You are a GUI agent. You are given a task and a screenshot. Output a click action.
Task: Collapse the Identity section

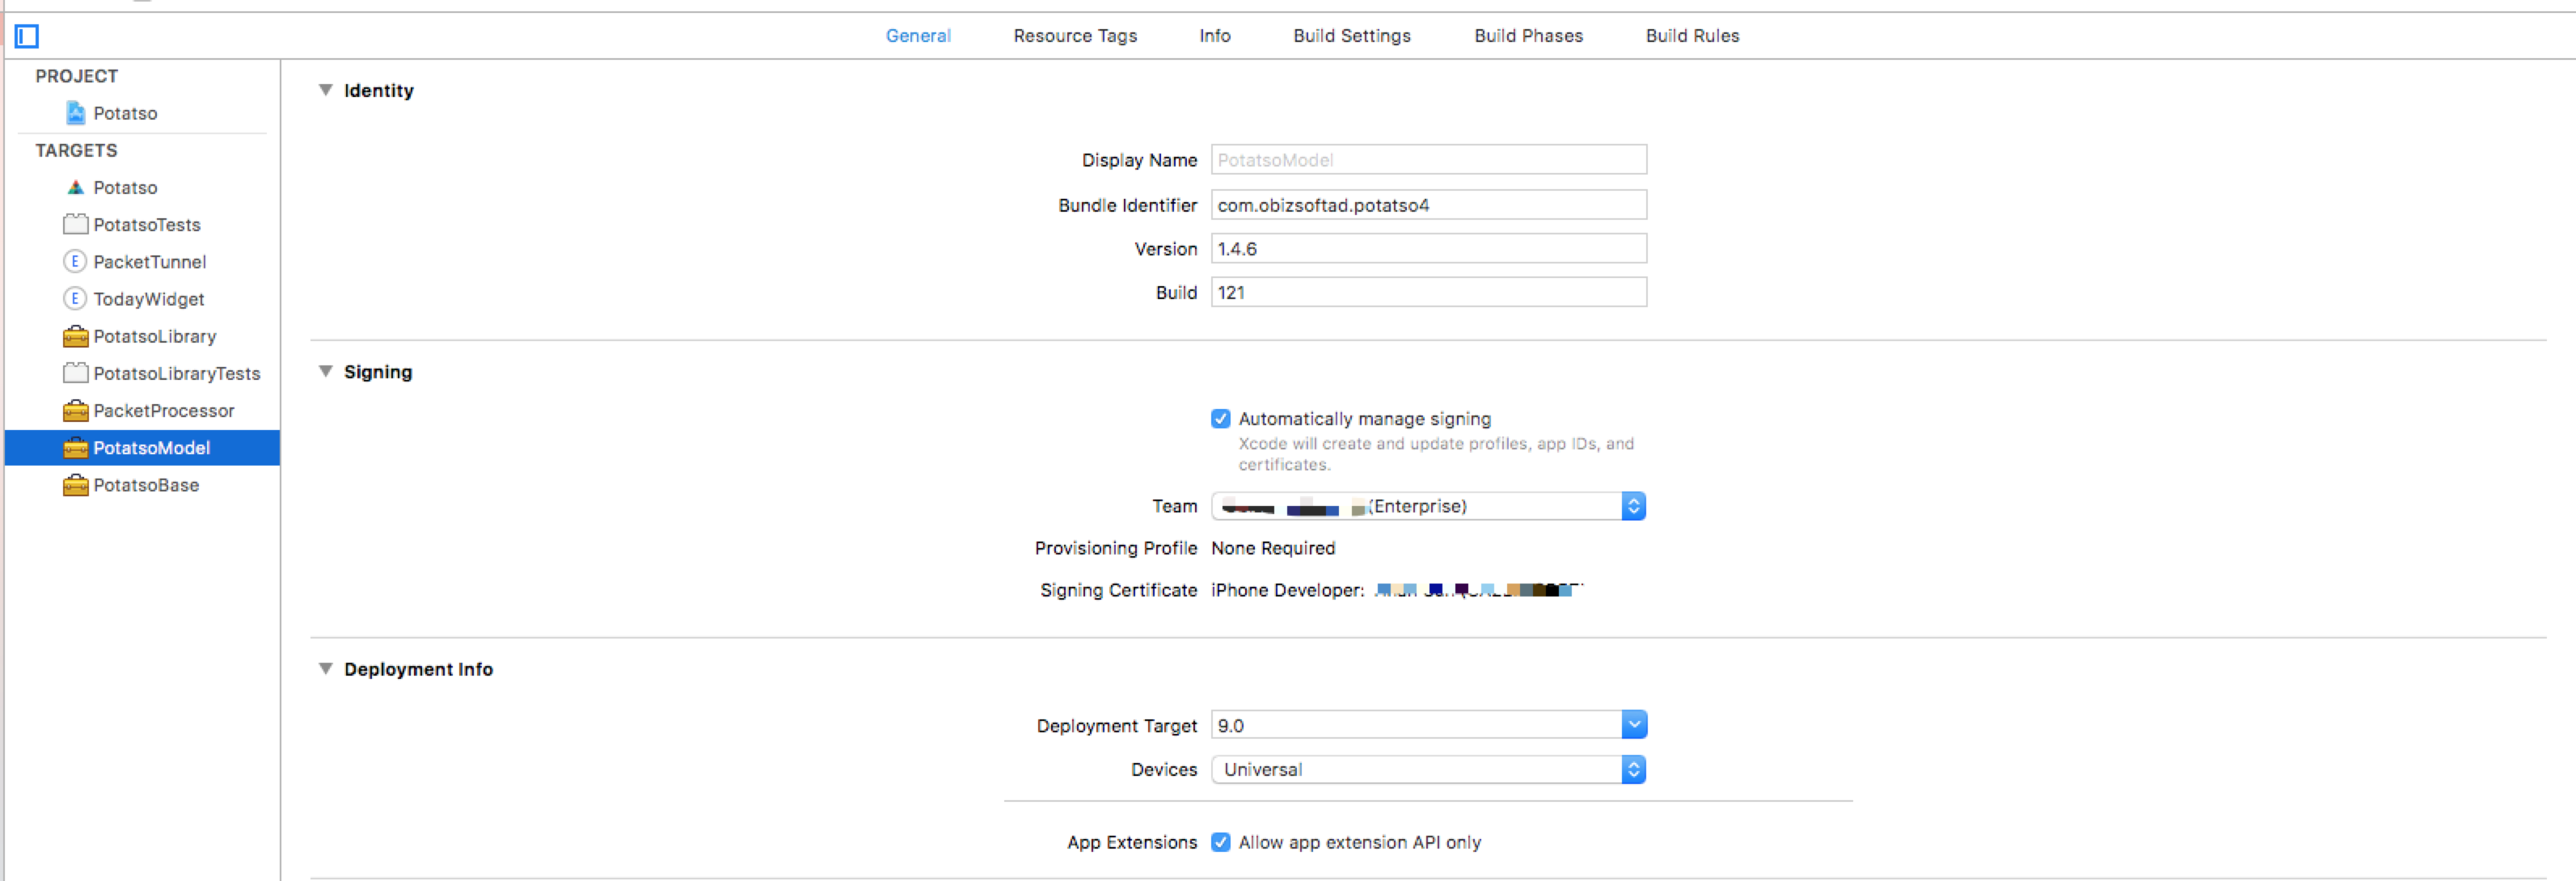(x=325, y=90)
